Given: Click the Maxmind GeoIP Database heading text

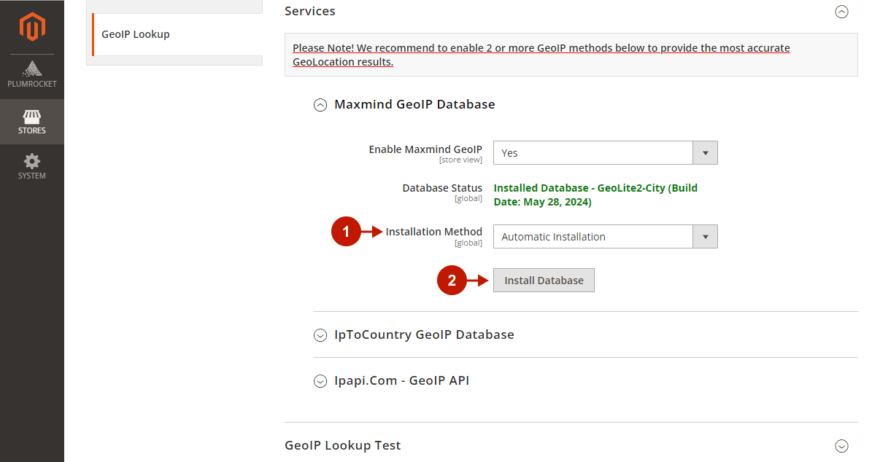Looking at the screenshot, I should coord(414,104).
